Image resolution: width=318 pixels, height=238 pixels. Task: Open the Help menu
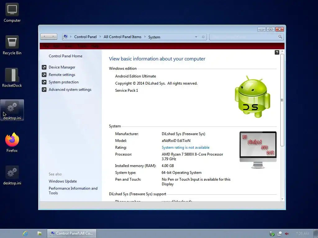[95, 46]
